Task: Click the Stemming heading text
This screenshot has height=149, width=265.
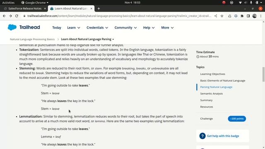Action: point(27,68)
